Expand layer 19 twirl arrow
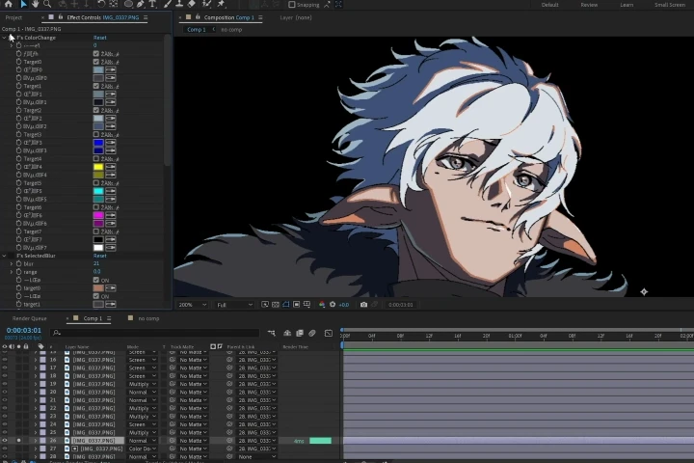 [x=36, y=384]
